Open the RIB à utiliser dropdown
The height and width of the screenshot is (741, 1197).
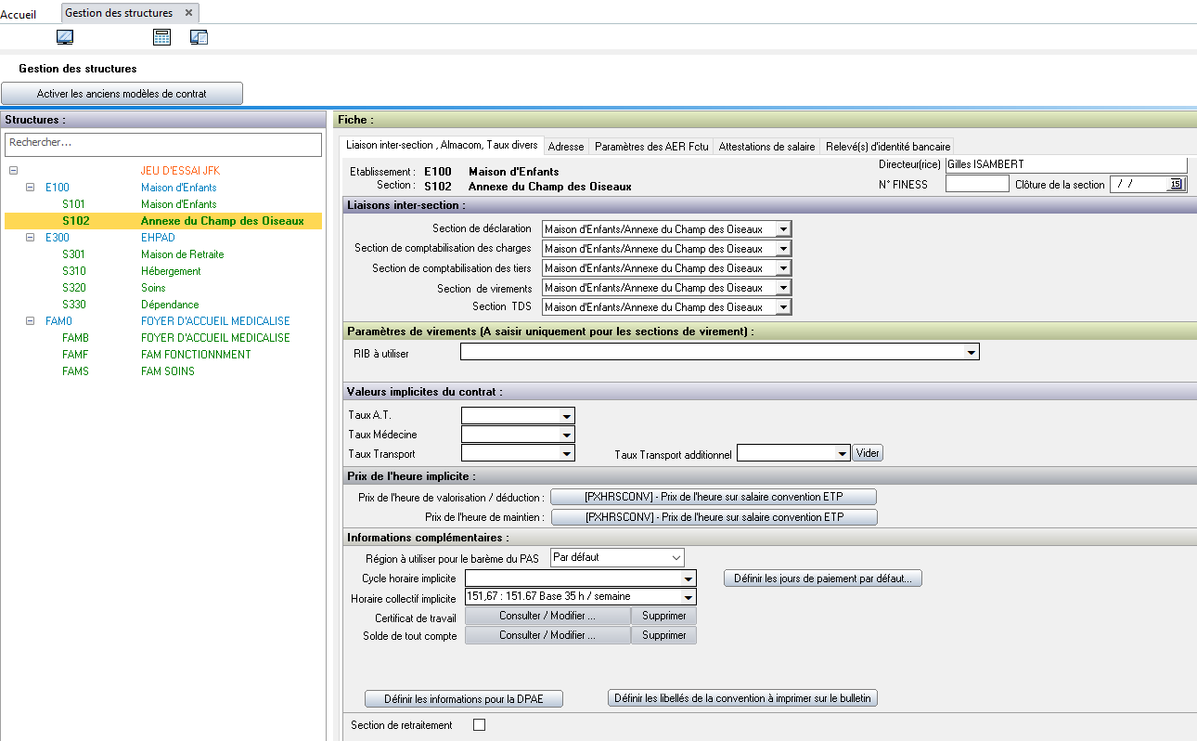972,352
